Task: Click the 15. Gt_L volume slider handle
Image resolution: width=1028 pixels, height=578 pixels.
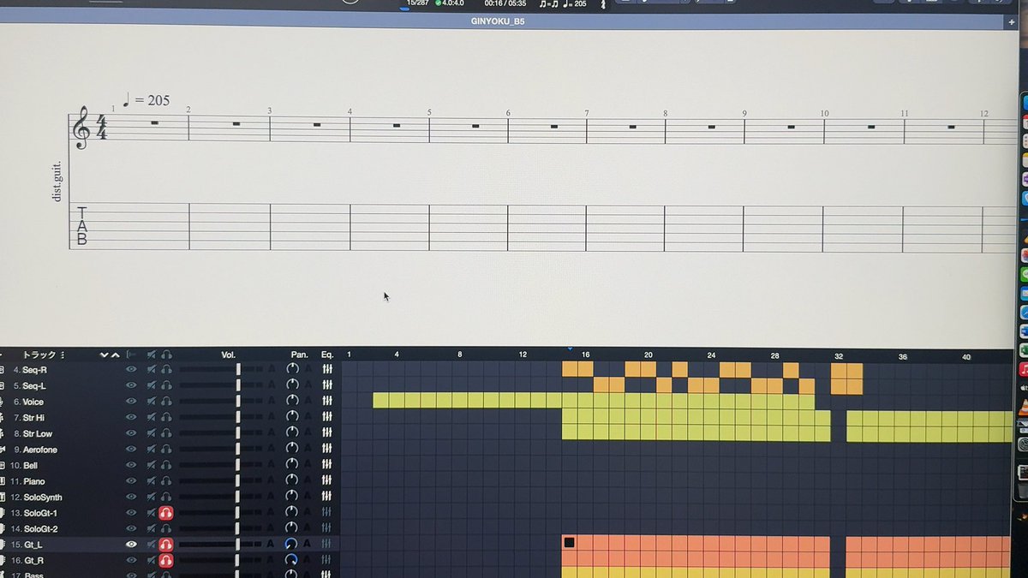Action: 238,545
